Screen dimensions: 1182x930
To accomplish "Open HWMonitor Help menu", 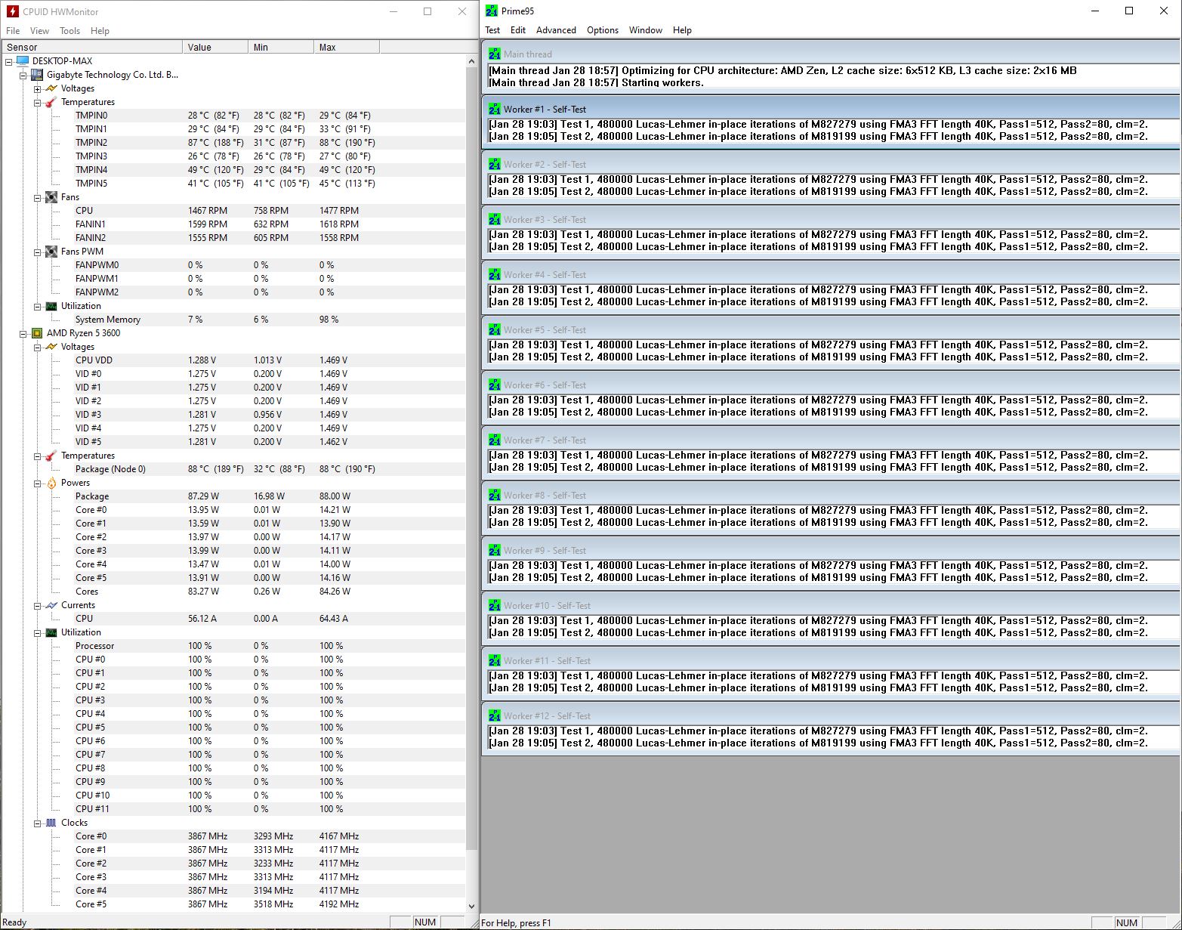I will pyautogui.click(x=100, y=31).
